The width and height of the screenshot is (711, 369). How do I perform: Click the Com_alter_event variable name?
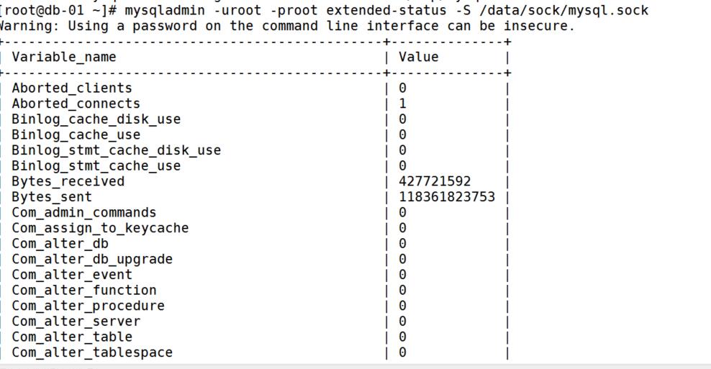coord(71,275)
